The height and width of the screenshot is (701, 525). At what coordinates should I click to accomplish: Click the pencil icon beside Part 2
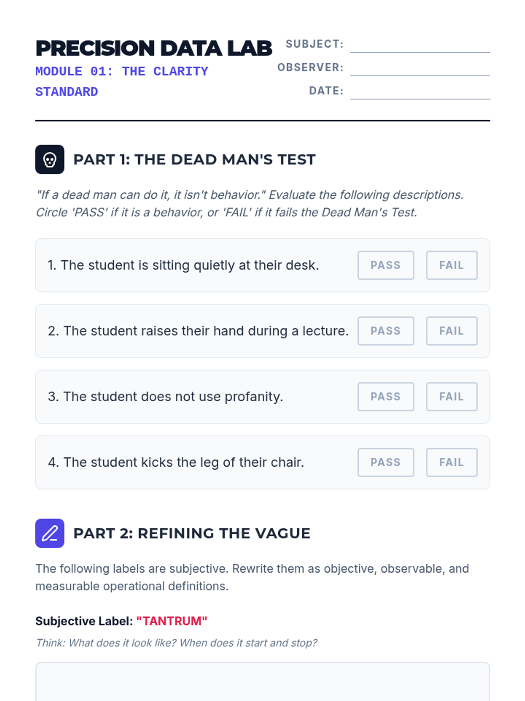click(50, 533)
